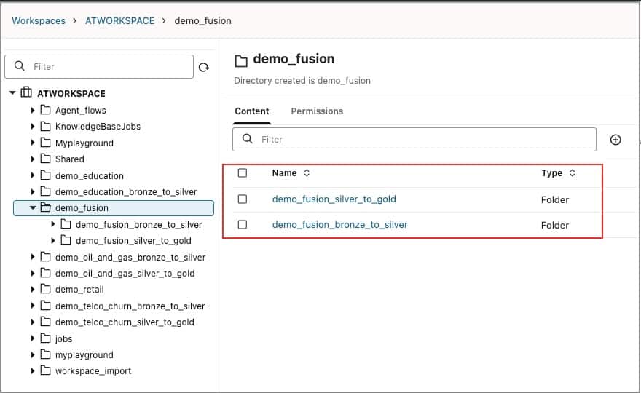Image resolution: width=641 pixels, height=393 pixels.
Task: Select the Myplayground folder in tree
Action: (84, 143)
